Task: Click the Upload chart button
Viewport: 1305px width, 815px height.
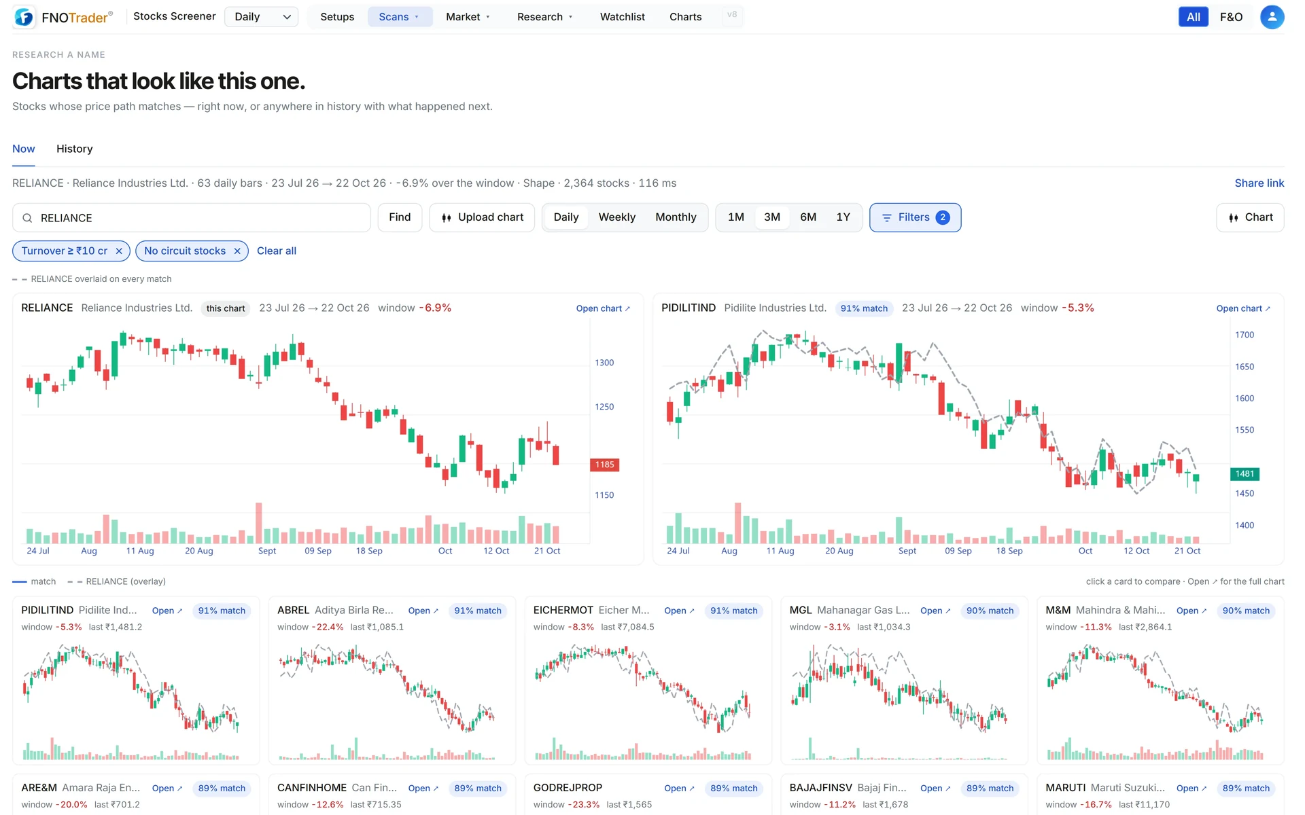Action: (482, 217)
